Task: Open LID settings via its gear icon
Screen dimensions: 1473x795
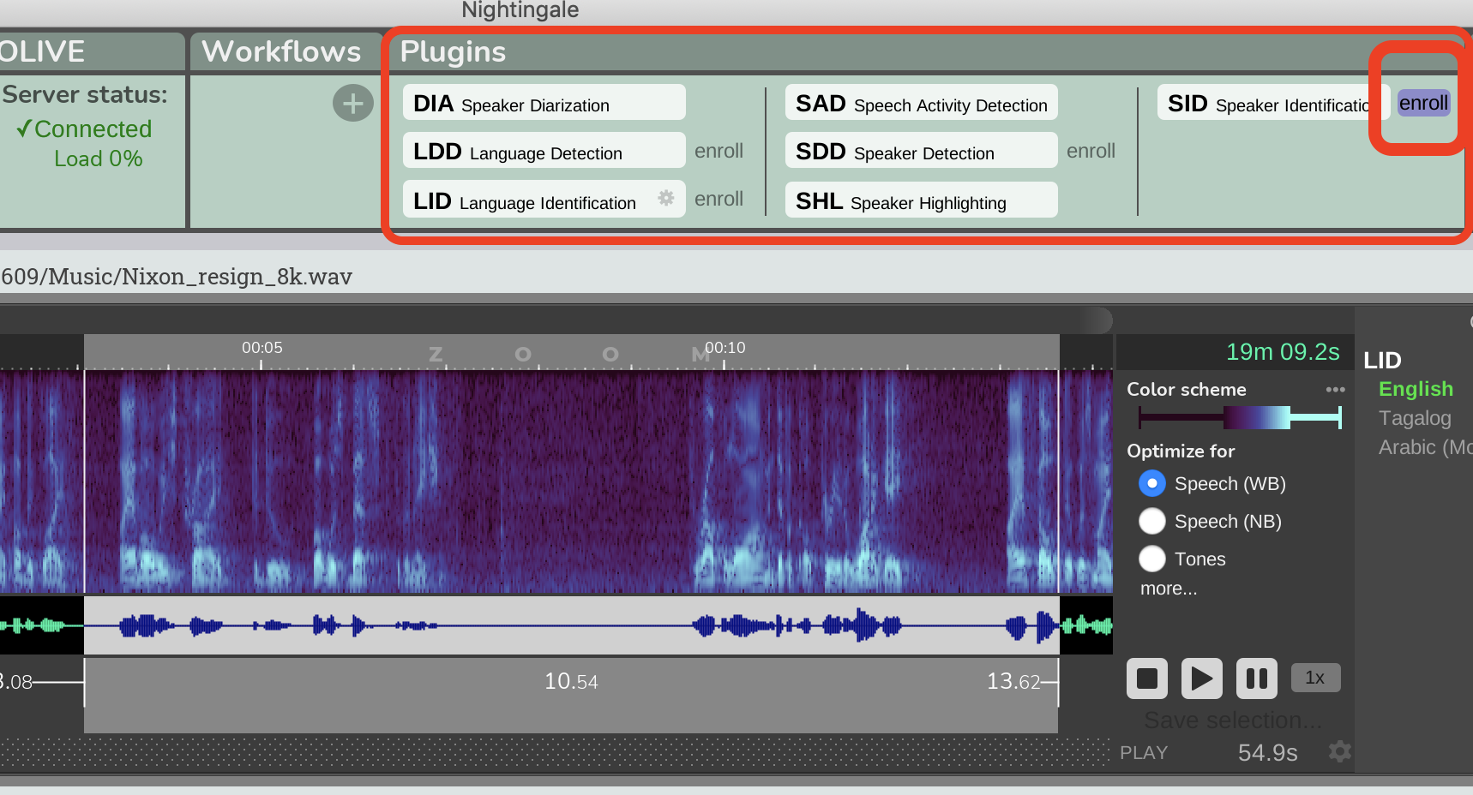Action: coord(666,198)
